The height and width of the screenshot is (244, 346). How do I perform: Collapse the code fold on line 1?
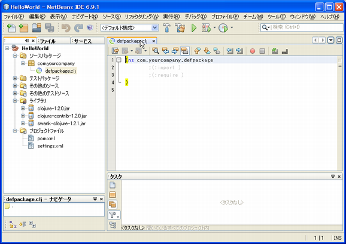(x=119, y=60)
